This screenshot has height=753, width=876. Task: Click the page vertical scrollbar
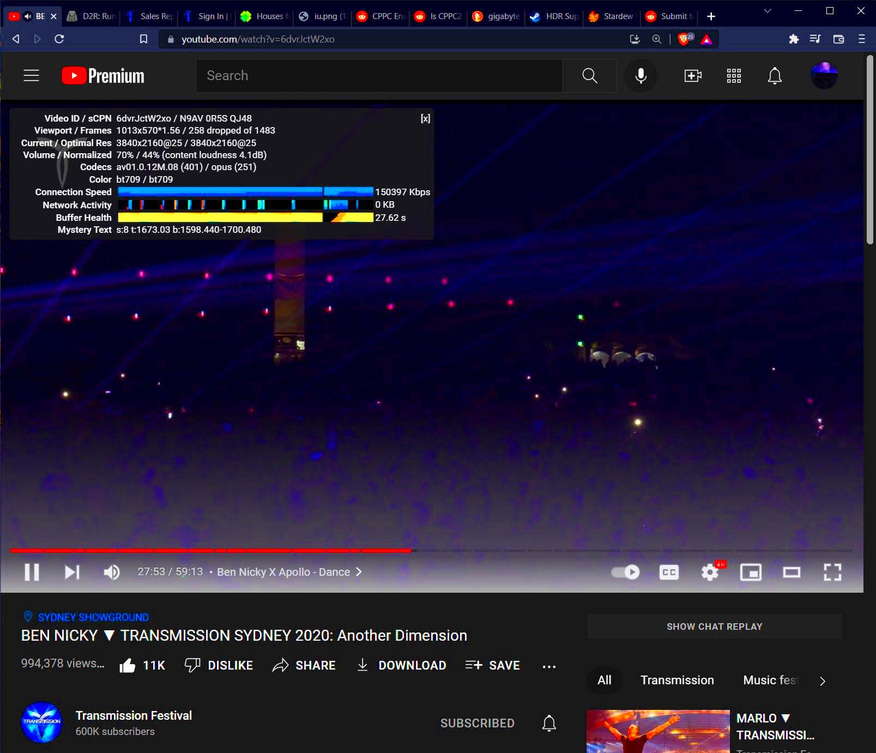coord(871,150)
